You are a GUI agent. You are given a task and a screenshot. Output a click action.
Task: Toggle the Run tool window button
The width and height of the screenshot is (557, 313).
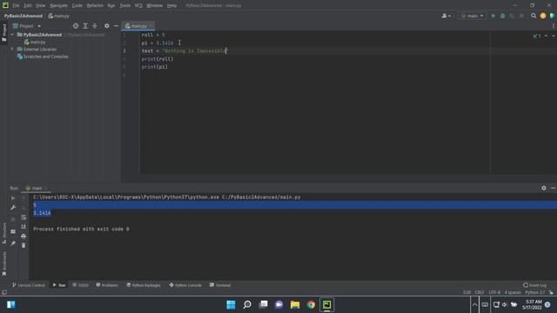coord(59,285)
